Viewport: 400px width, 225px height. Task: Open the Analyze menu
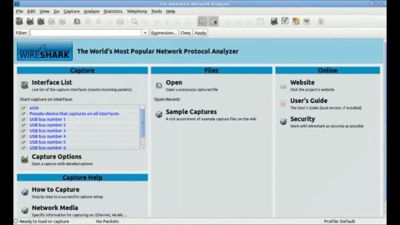point(91,11)
